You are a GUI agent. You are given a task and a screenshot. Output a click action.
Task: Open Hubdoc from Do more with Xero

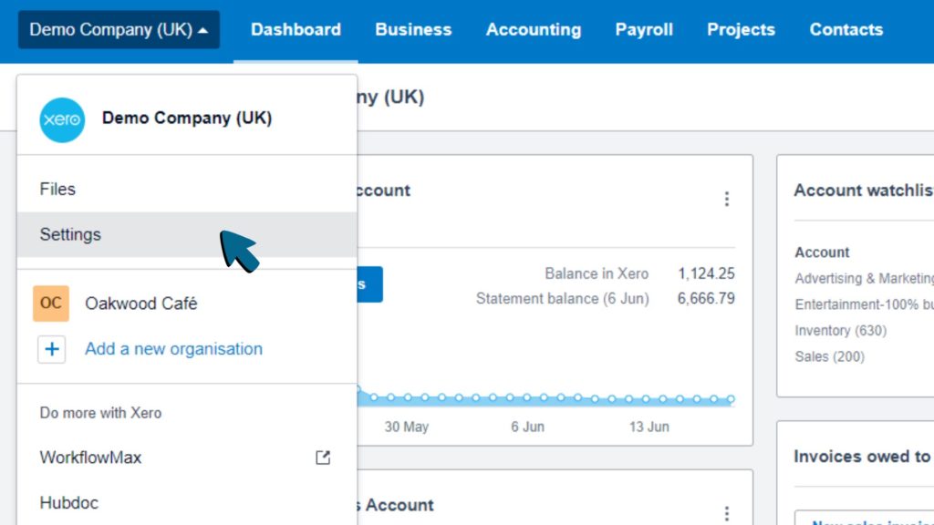pyautogui.click(x=69, y=503)
